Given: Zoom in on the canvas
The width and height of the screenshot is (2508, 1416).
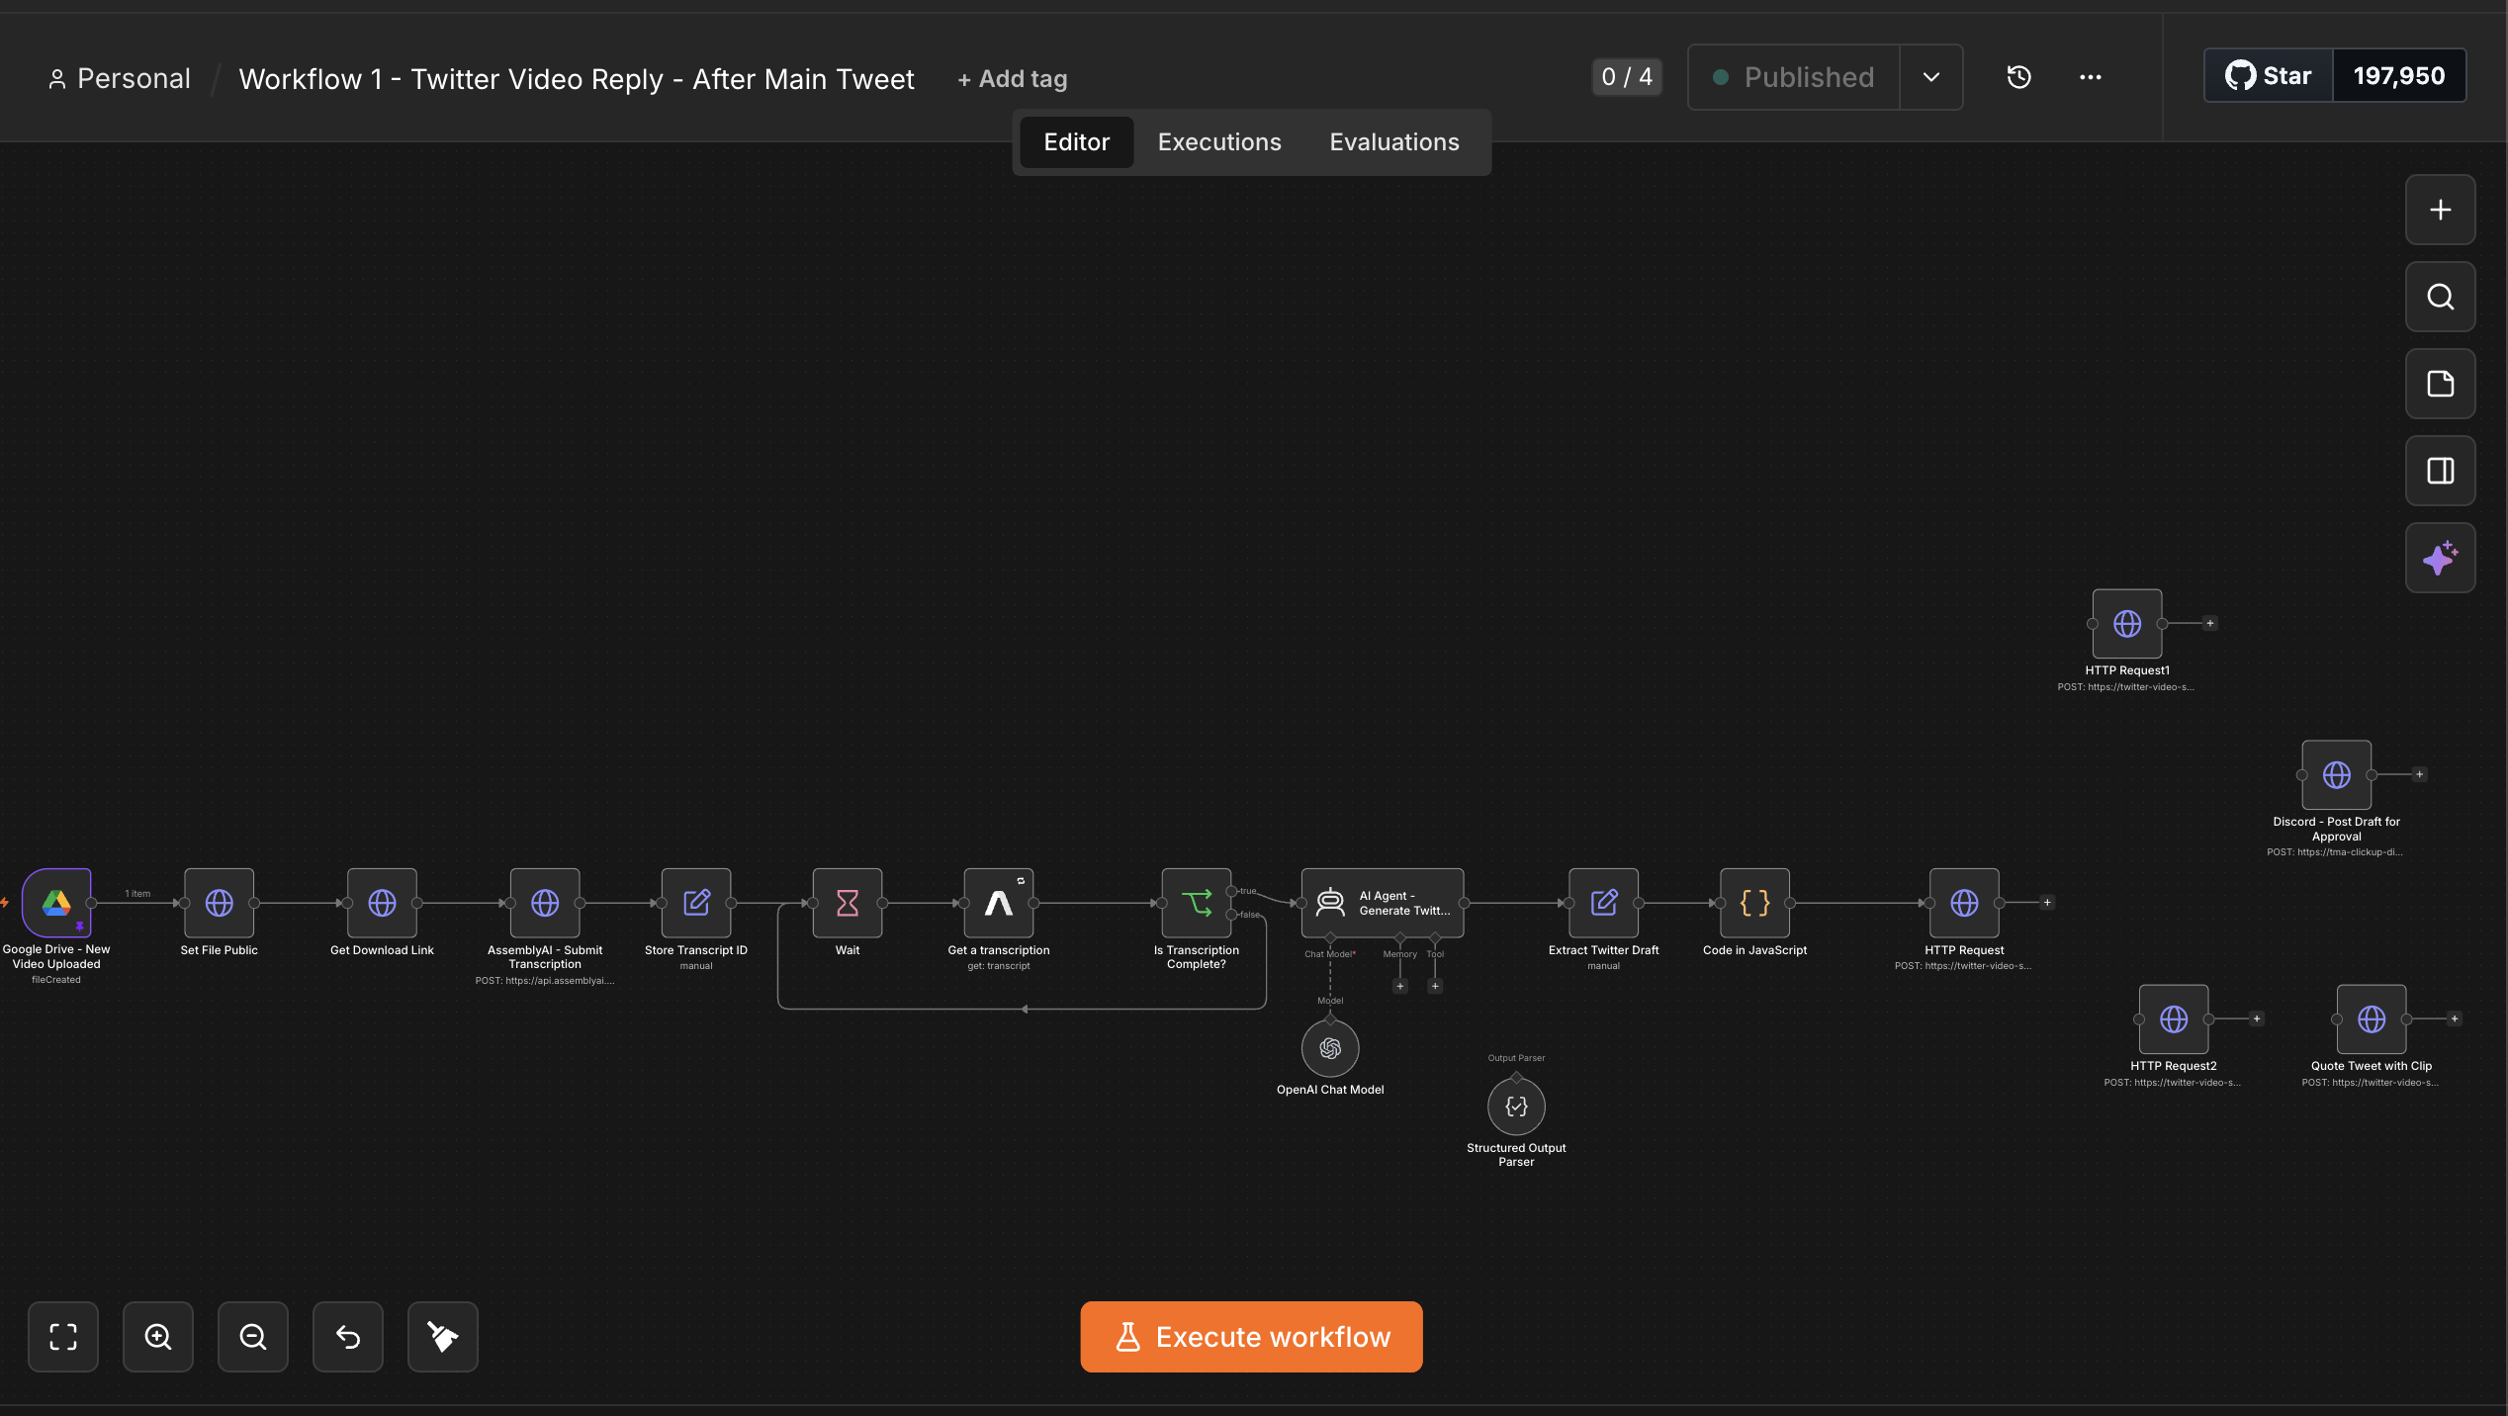Looking at the screenshot, I should click(158, 1337).
